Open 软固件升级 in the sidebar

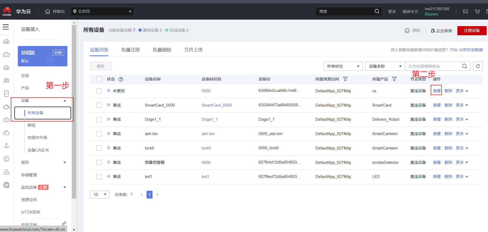[37, 137]
